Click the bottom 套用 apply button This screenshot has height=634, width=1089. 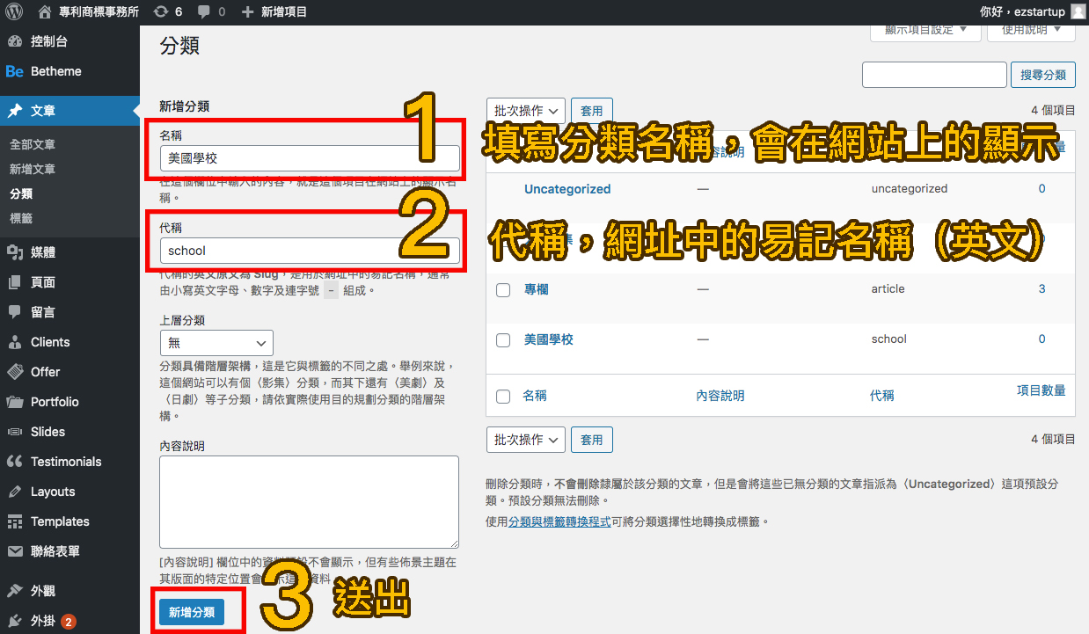[592, 440]
